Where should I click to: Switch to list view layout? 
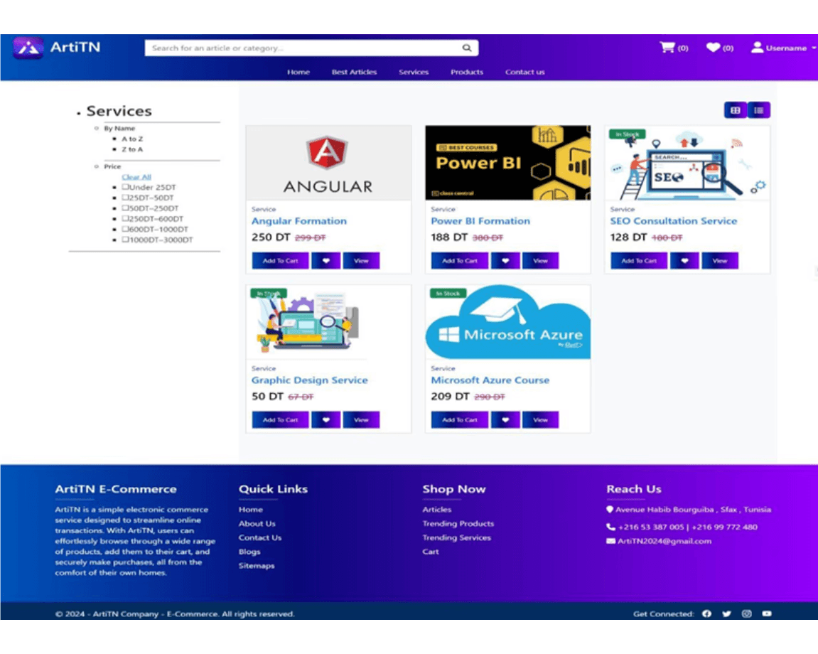758,110
